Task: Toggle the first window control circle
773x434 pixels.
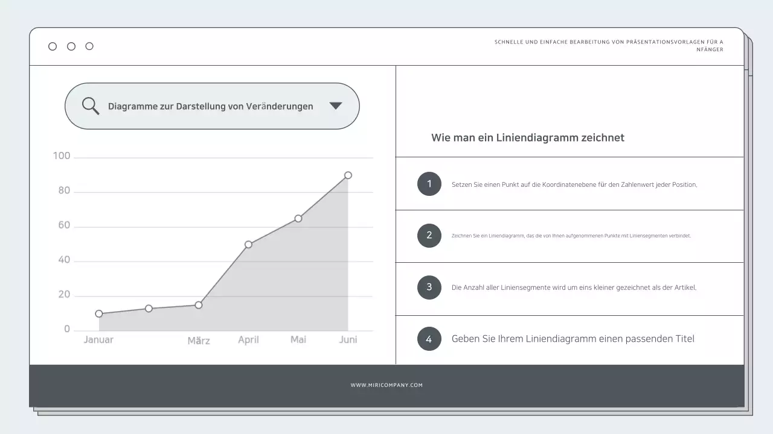Action: (x=53, y=46)
